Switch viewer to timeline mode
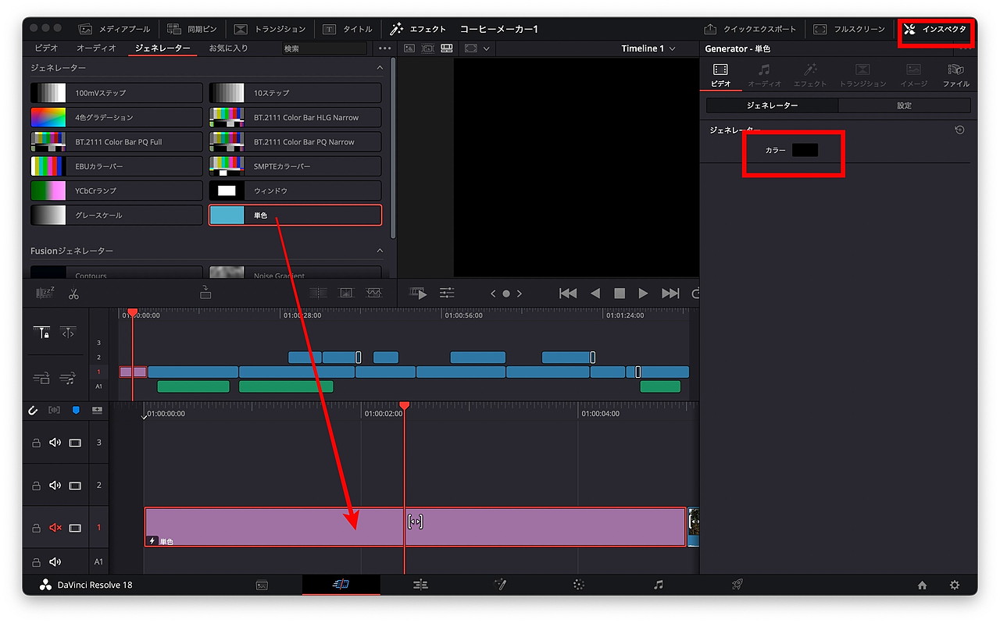 tap(447, 48)
